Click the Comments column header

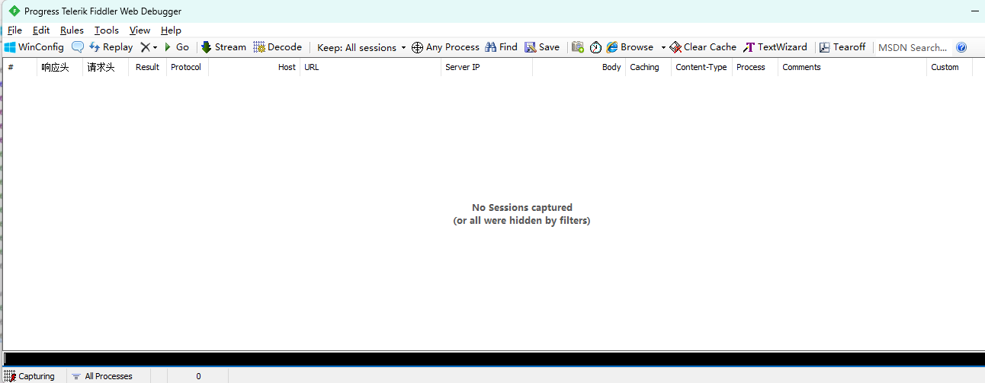[x=852, y=67]
